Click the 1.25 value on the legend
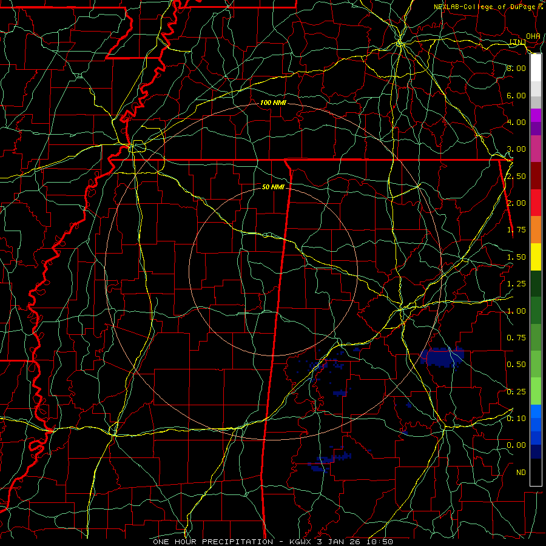 (x=516, y=284)
